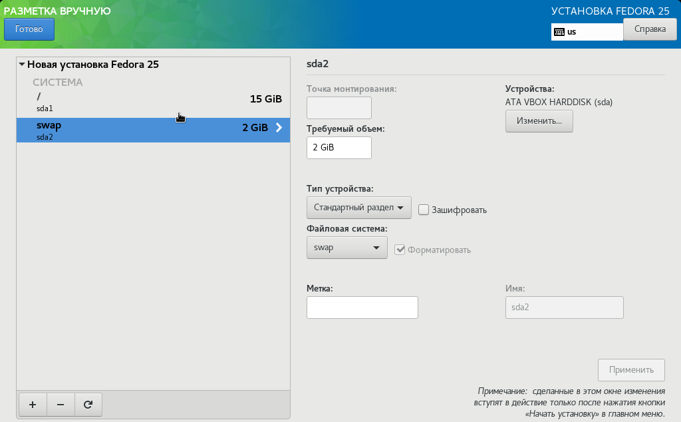Click the minus icon to remove partition
The image size is (681, 422).
point(61,404)
